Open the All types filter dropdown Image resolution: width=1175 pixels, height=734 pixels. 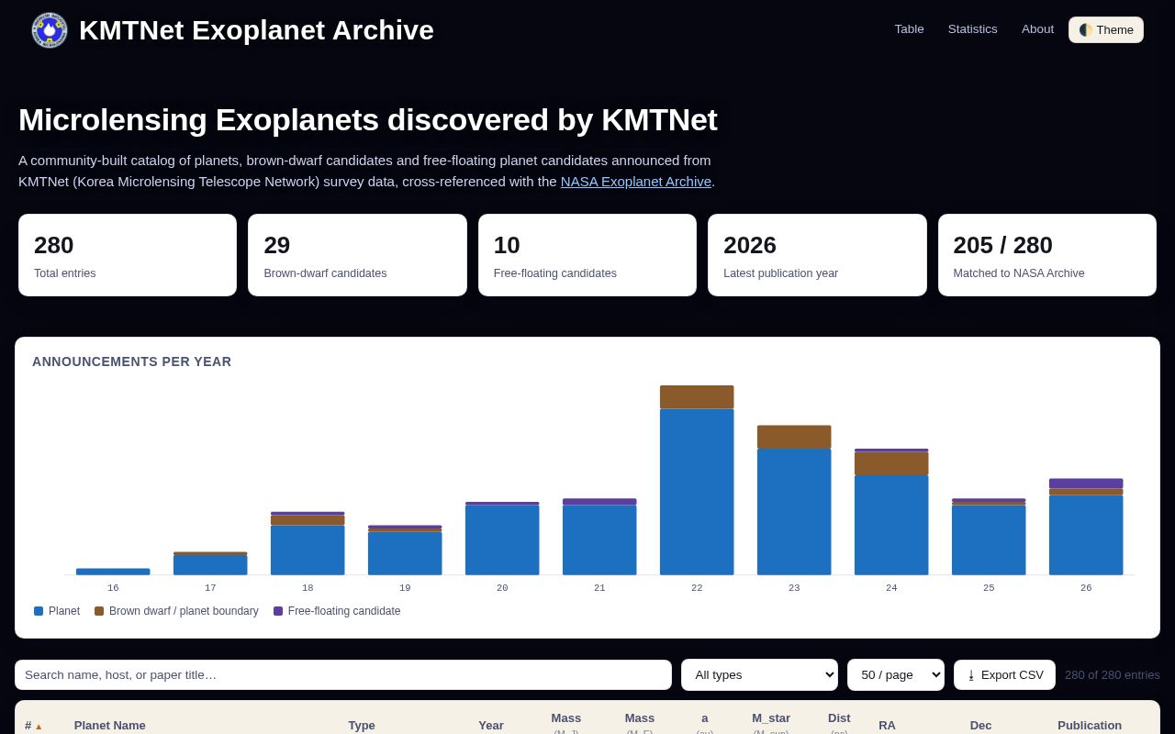pos(759,674)
